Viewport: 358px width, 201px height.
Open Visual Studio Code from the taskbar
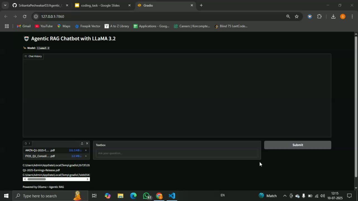click(172, 196)
